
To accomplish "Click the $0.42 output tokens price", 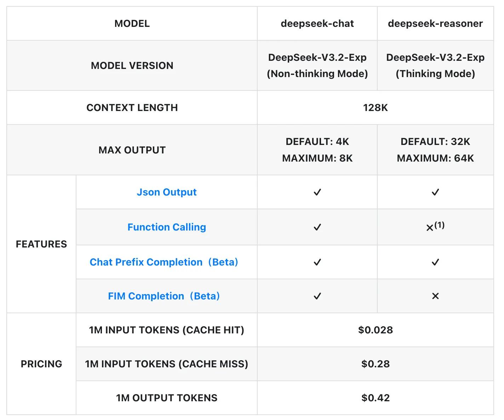I will click(375, 398).
